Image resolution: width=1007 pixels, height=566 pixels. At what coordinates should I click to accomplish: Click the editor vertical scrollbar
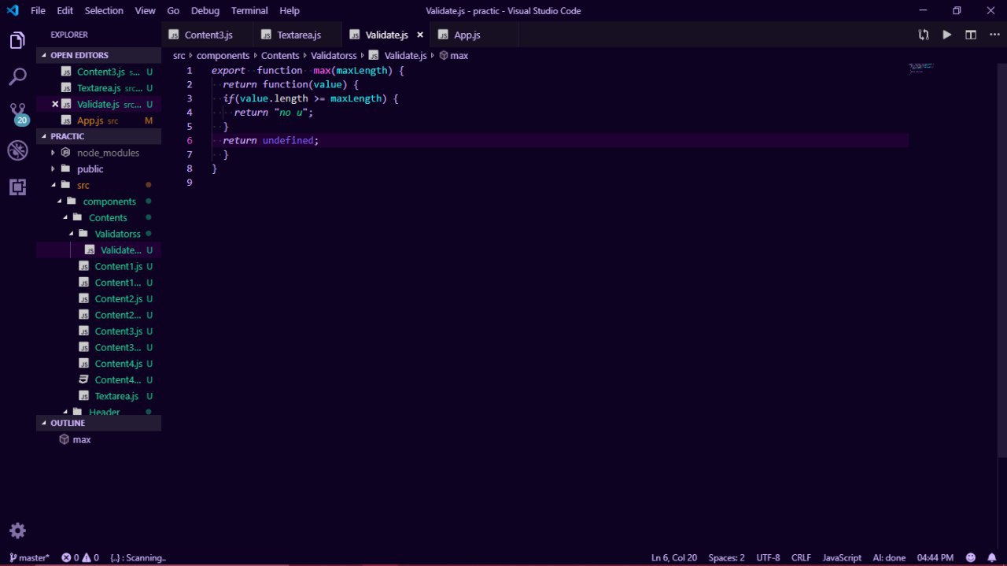pyautogui.click(x=1002, y=260)
